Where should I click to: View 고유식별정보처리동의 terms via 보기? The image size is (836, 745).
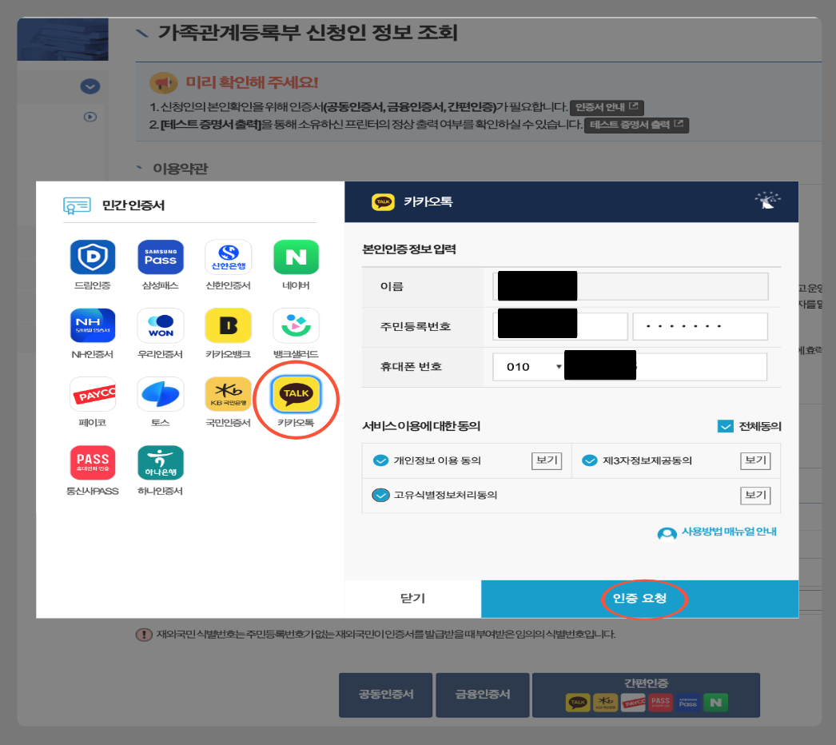point(755,496)
